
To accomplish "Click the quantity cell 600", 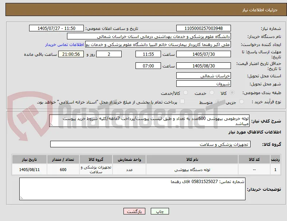I will click(x=63, y=170).
